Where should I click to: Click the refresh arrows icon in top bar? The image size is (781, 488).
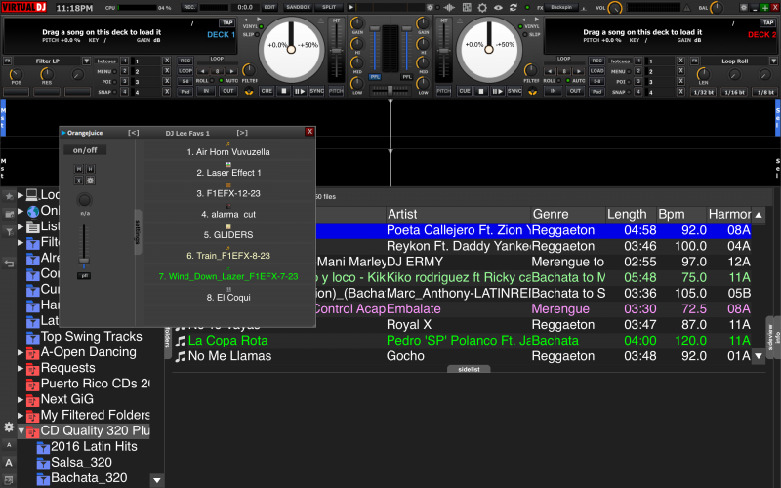click(514, 8)
